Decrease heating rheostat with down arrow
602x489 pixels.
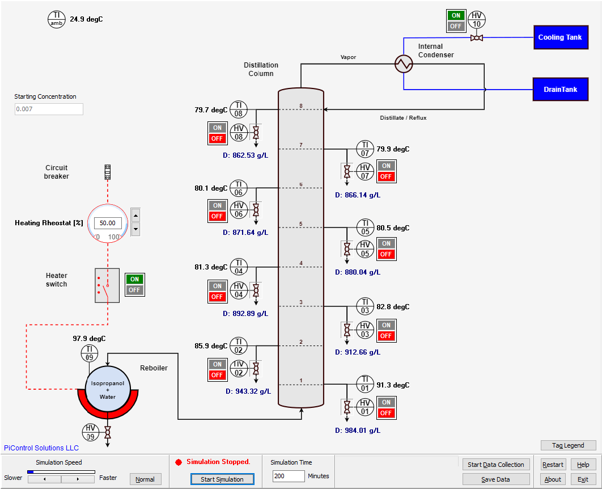(135, 229)
